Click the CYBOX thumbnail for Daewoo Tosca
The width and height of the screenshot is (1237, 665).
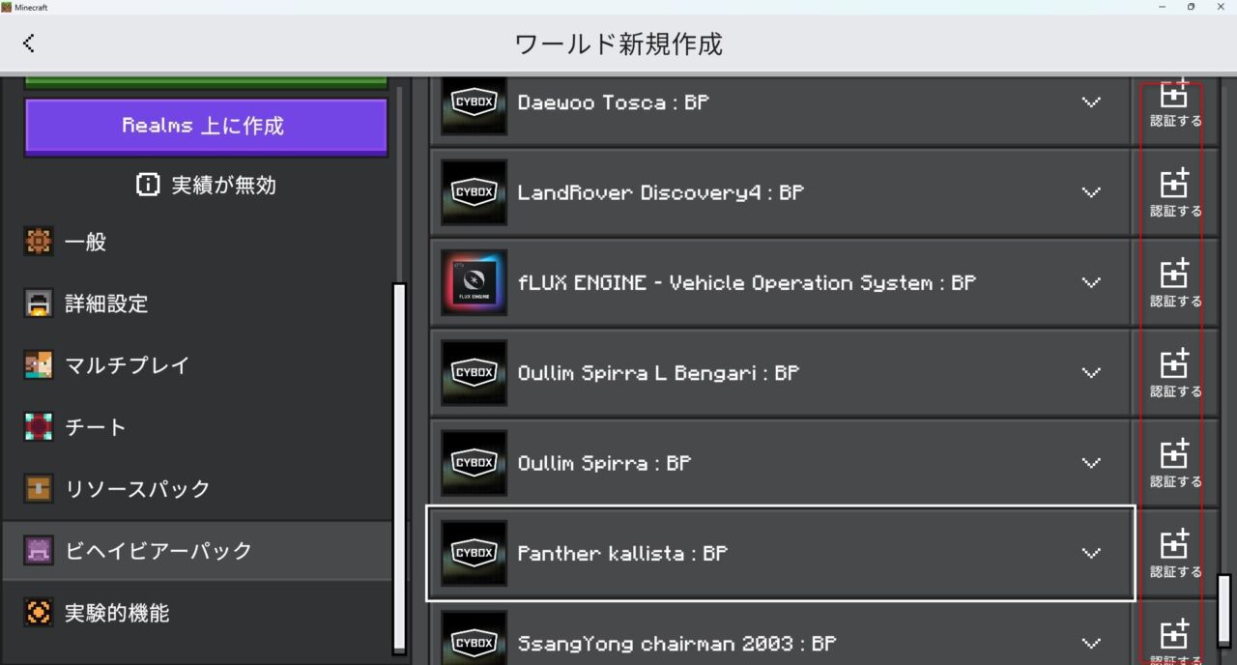coord(474,103)
